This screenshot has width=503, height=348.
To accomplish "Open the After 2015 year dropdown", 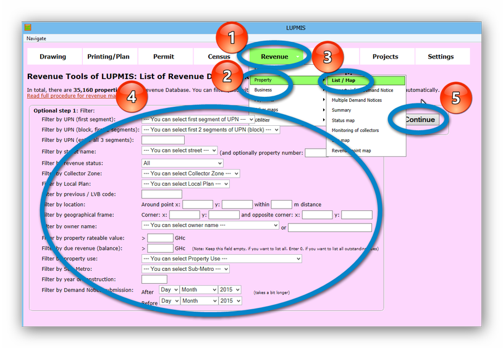I will point(230,289).
